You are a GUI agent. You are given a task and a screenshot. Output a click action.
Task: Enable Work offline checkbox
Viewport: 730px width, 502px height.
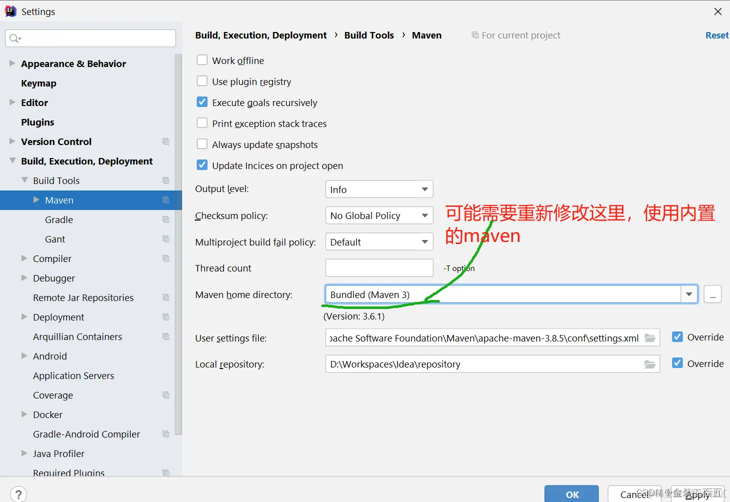pyautogui.click(x=202, y=60)
